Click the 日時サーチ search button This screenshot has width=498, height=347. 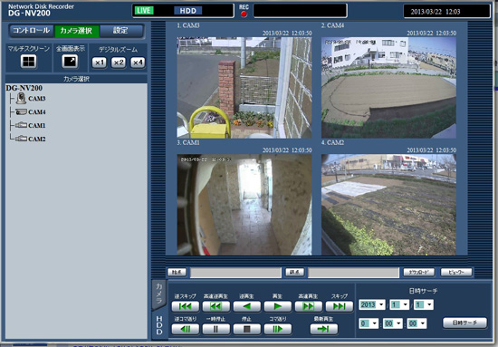point(464,323)
